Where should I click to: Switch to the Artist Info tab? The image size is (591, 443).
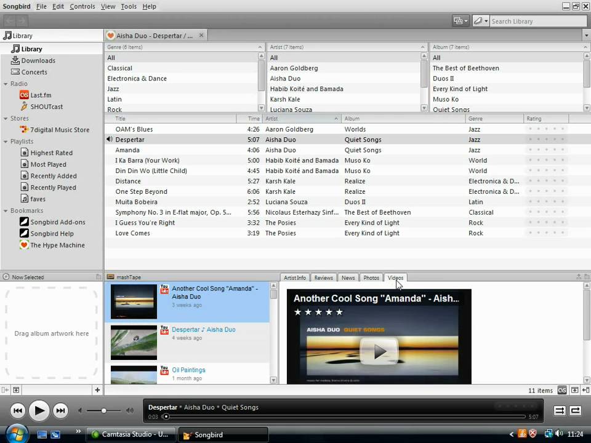pos(295,277)
